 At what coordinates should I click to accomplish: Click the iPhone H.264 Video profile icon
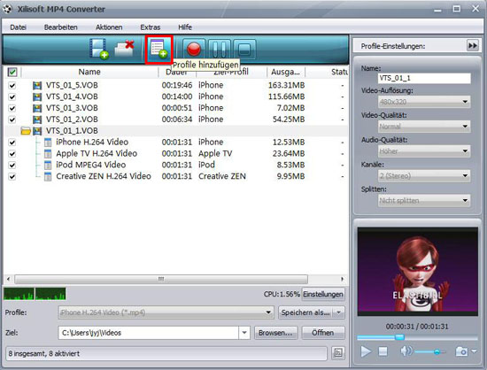pyautogui.click(x=48, y=143)
